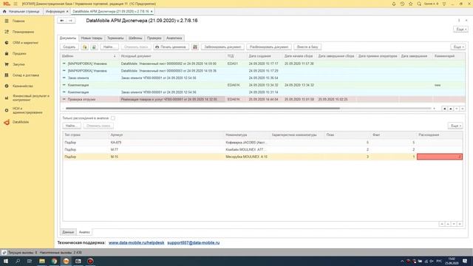Open the 1C main menu hamburger icon
This screenshot has width=473, height=266.
coord(16,4)
